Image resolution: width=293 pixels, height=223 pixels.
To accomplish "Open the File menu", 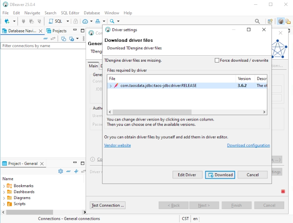I will [6, 13].
